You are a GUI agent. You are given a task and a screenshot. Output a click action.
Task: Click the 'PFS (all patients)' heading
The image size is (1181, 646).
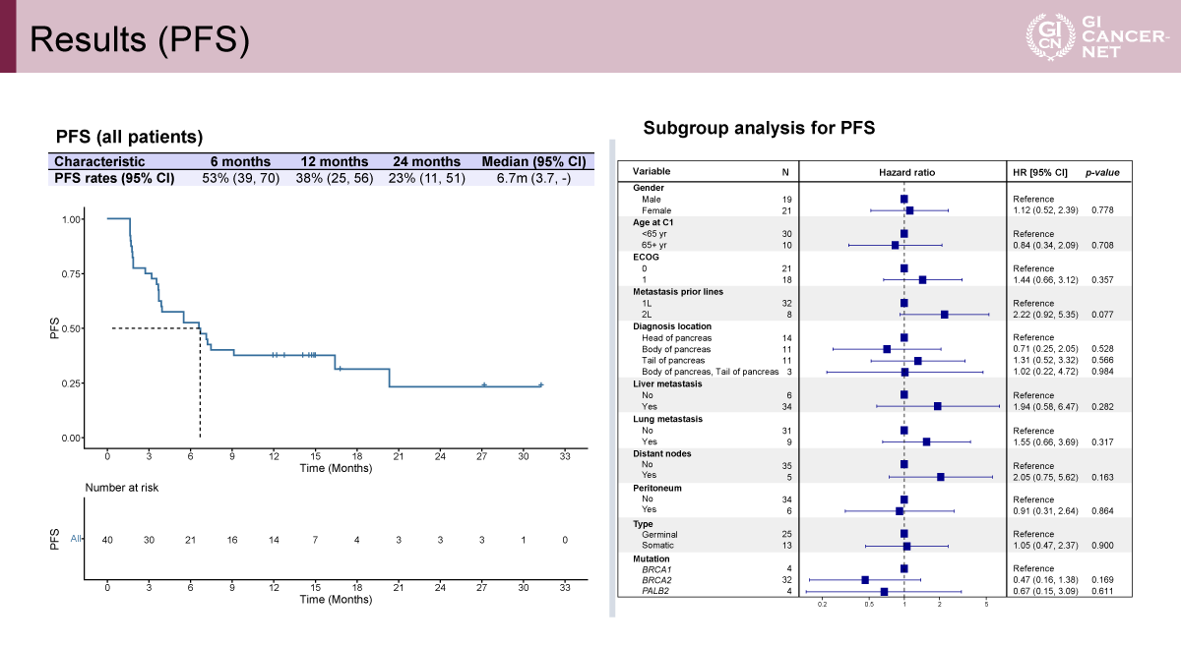click(129, 136)
